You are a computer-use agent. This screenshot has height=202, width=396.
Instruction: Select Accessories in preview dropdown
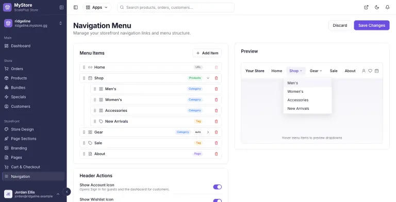(308, 100)
